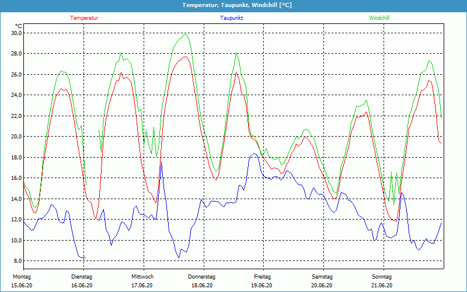Click the 15.06.20 date label
This screenshot has height=292, width=467.
pyautogui.click(x=22, y=286)
